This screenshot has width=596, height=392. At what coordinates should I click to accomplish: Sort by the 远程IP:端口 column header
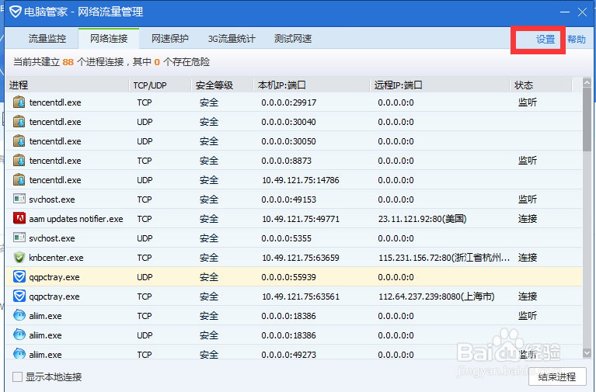pyautogui.click(x=440, y=85)
